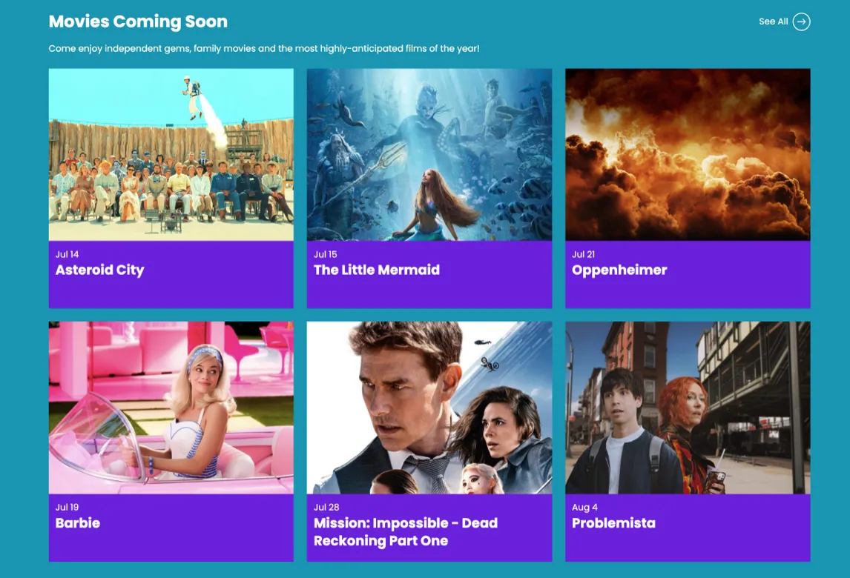This screenshot has height=578, width=850.
Task: Click the Movies Coming Soon heading
Action: tap(138, 21)
